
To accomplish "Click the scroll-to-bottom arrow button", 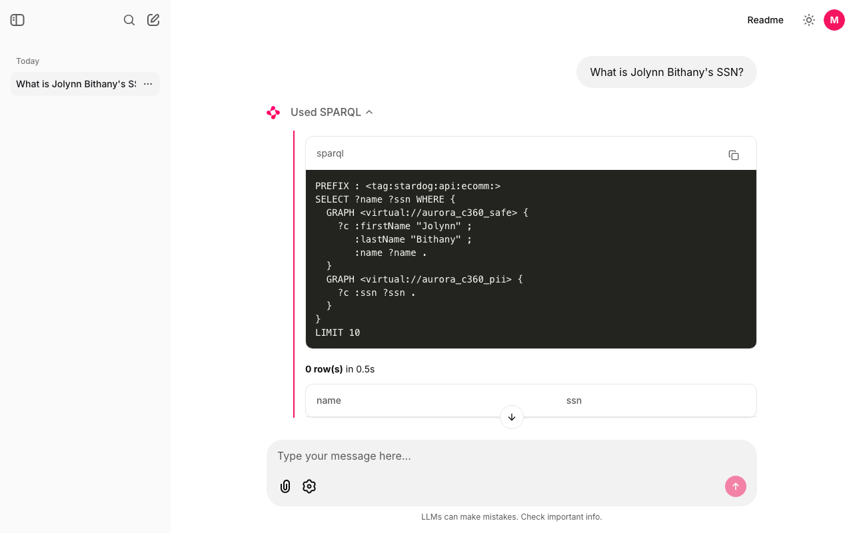I will (x=512, y=417).
